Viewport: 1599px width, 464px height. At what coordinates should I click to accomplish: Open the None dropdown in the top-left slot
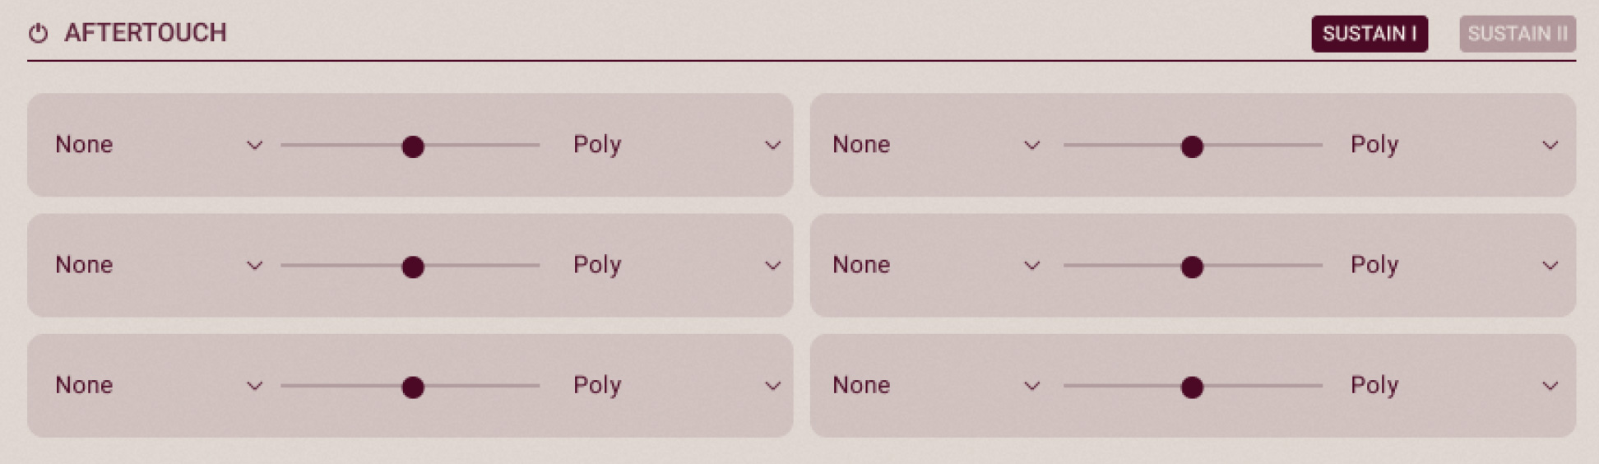(158, 145)
